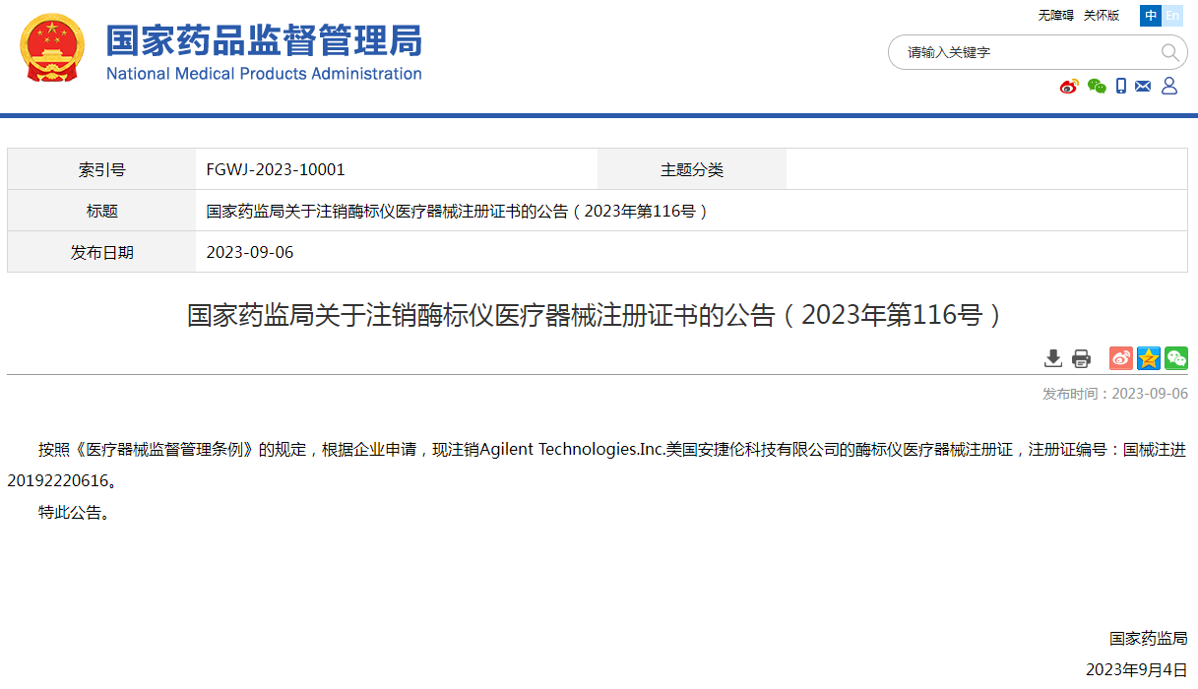Click the 无障碍 accessibility link
The image size is (1198, 689).
[1055, 15]
